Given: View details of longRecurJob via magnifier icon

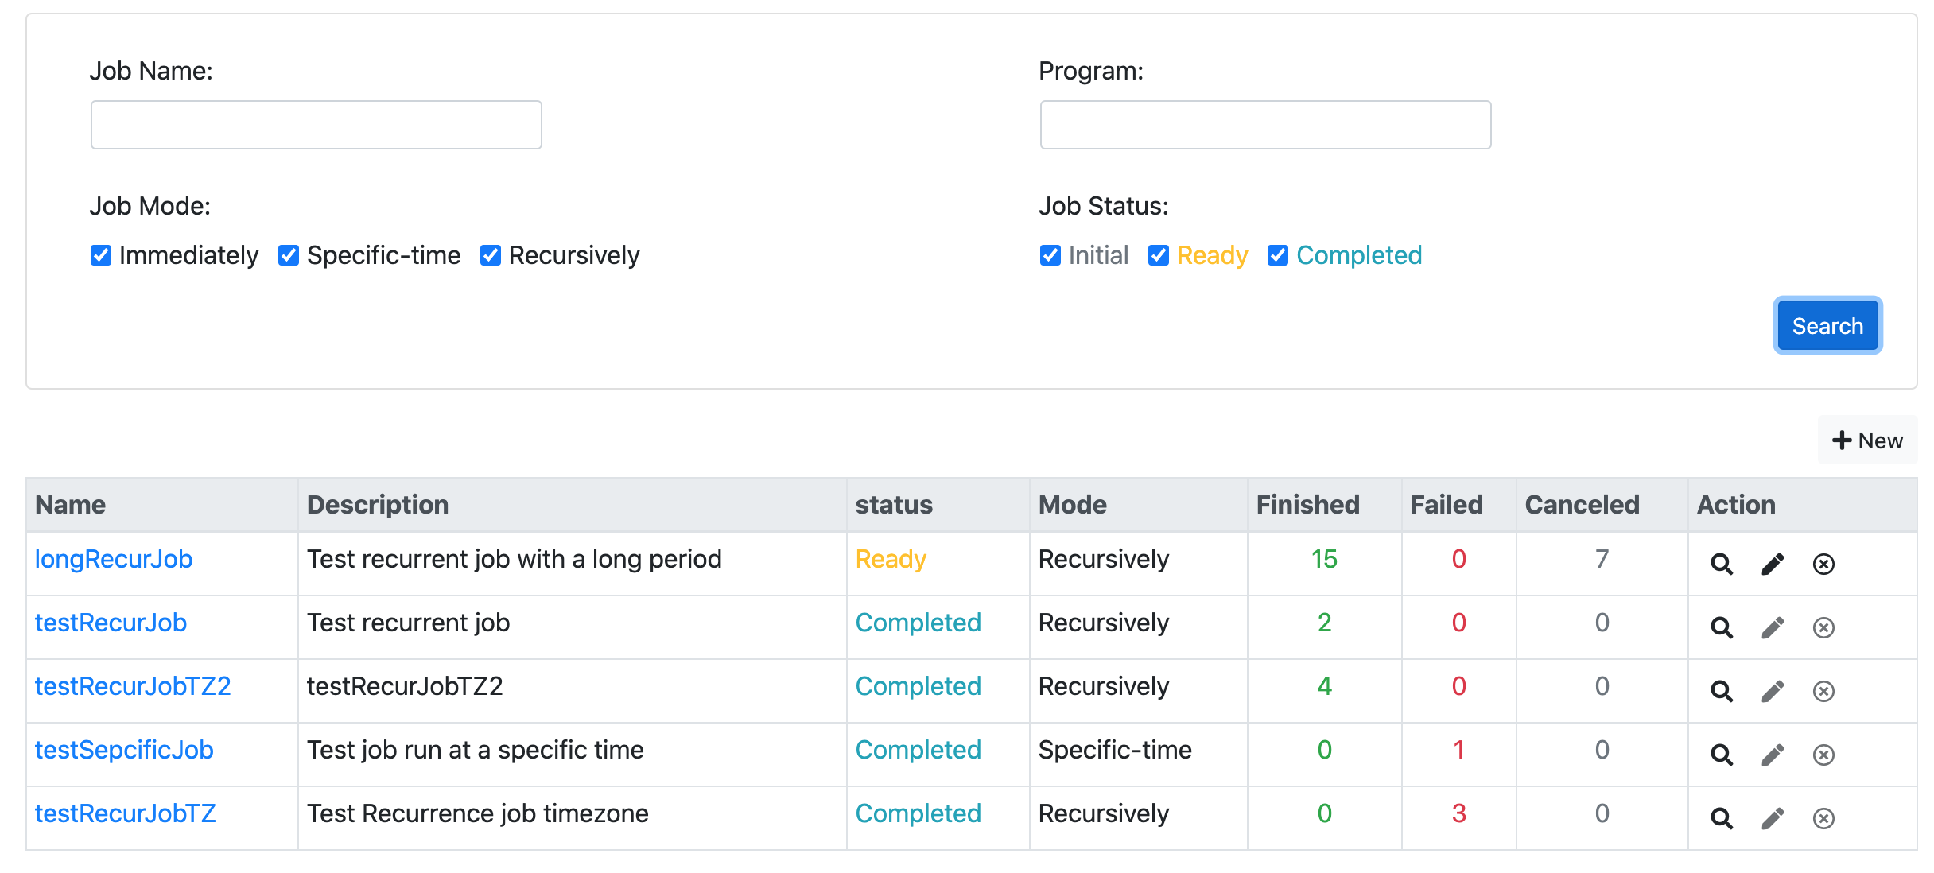Looking at the screenshot, I should (x=1721, y=564).
